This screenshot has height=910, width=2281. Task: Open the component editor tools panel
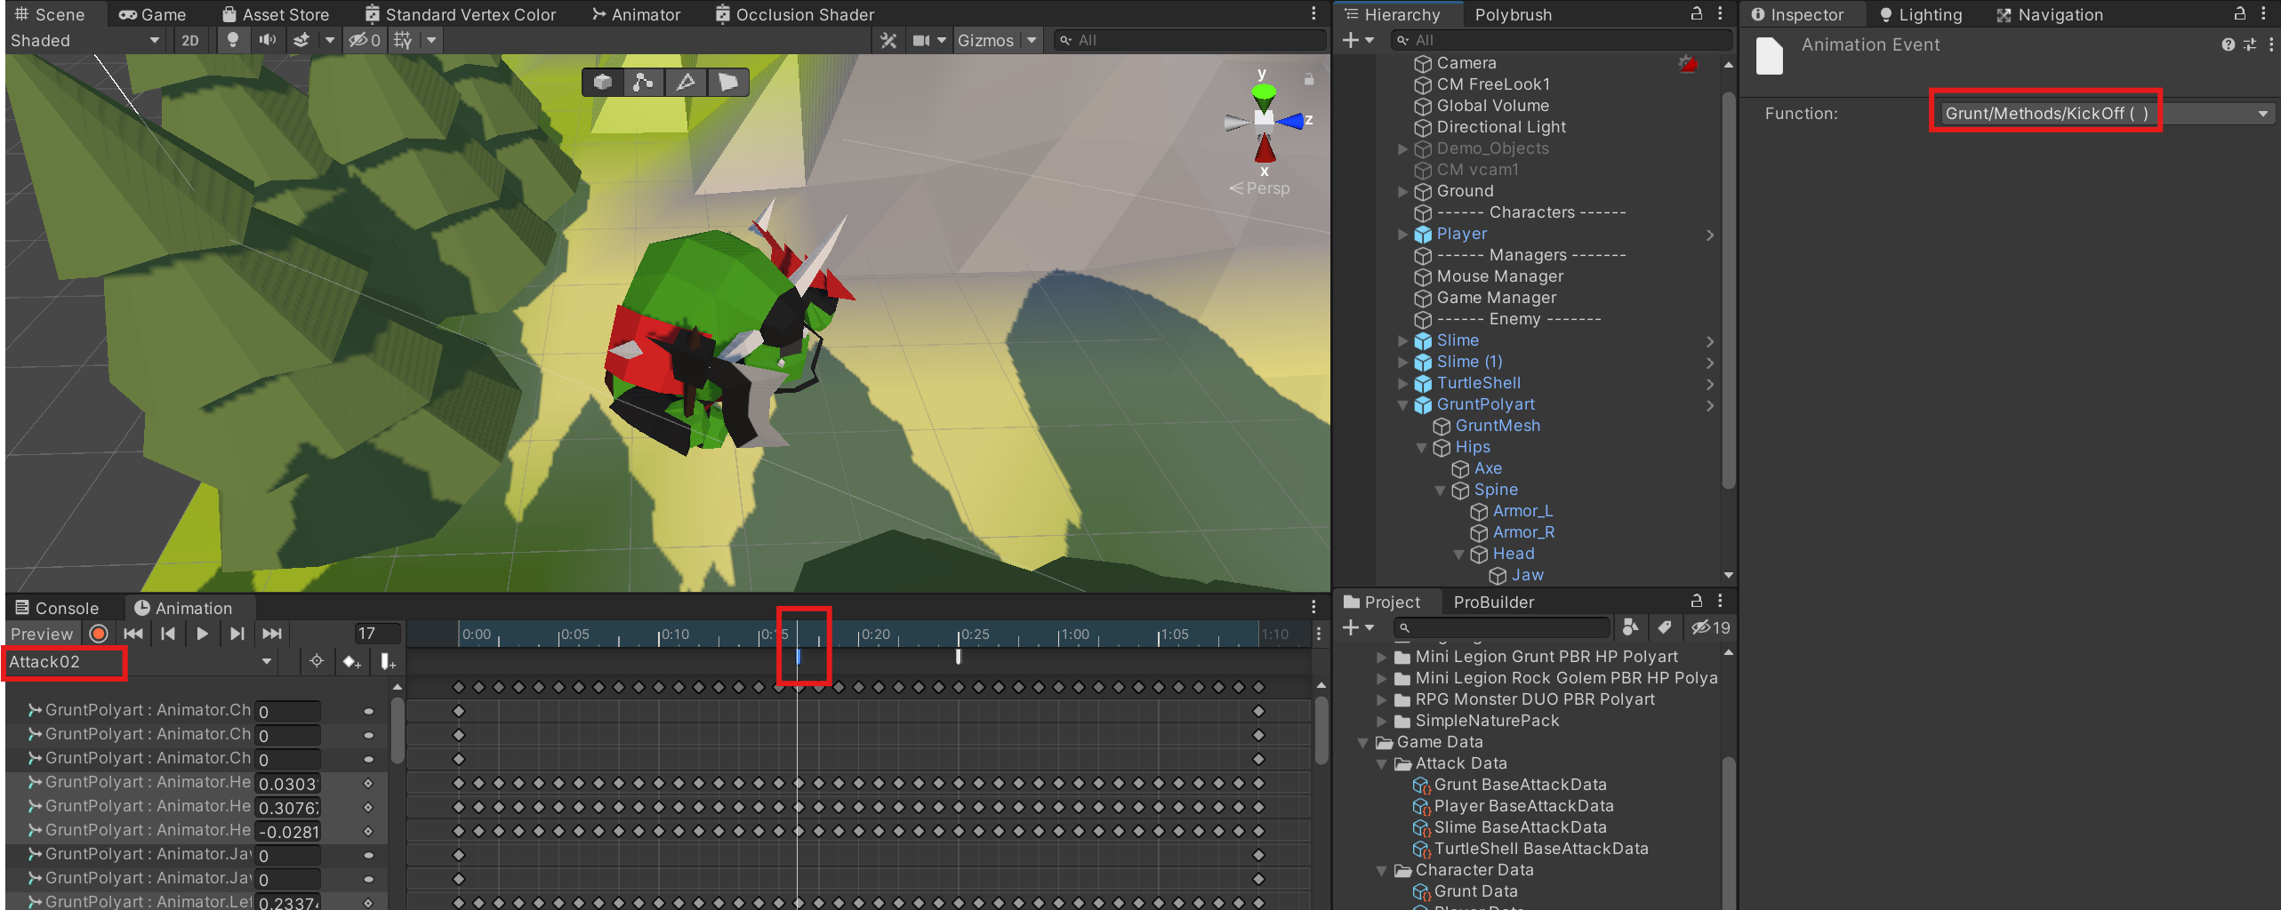(888, 40)
